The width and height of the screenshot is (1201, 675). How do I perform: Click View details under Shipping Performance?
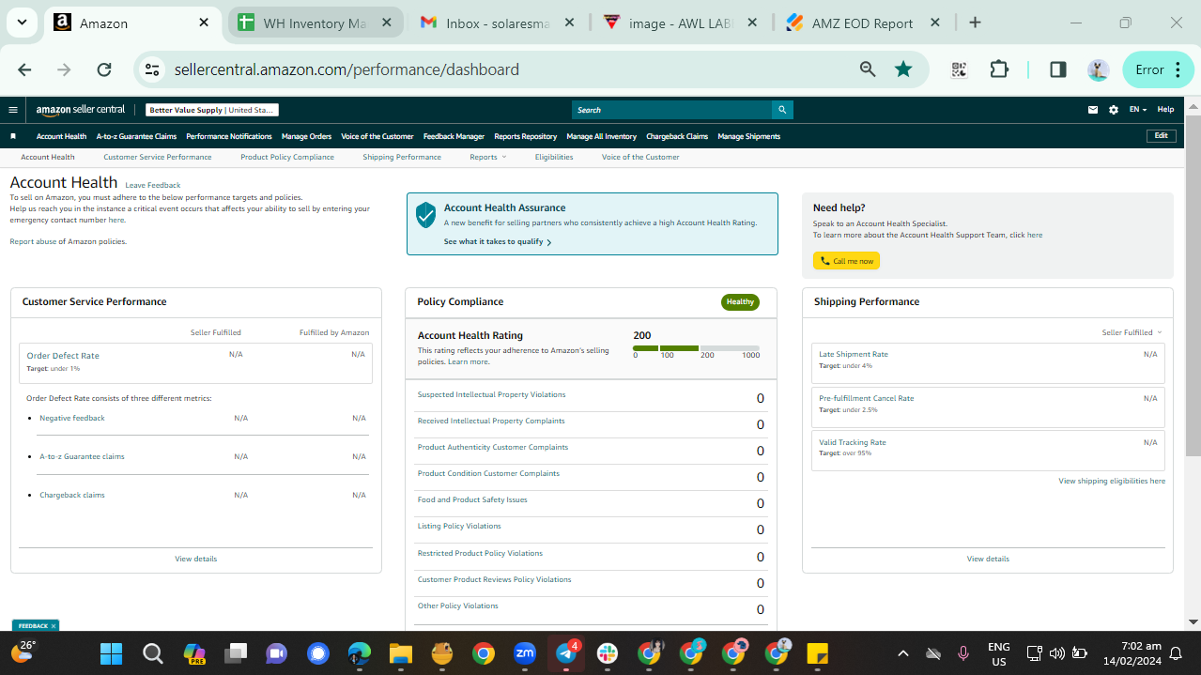pyautogui.click(x=988, y=559)
